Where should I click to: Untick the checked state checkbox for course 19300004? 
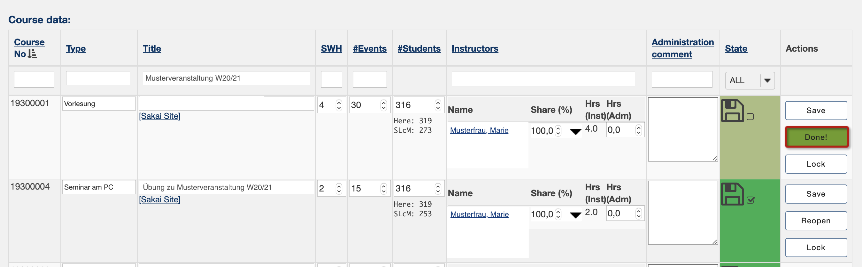pyautogui.click(x=750, y=200)
